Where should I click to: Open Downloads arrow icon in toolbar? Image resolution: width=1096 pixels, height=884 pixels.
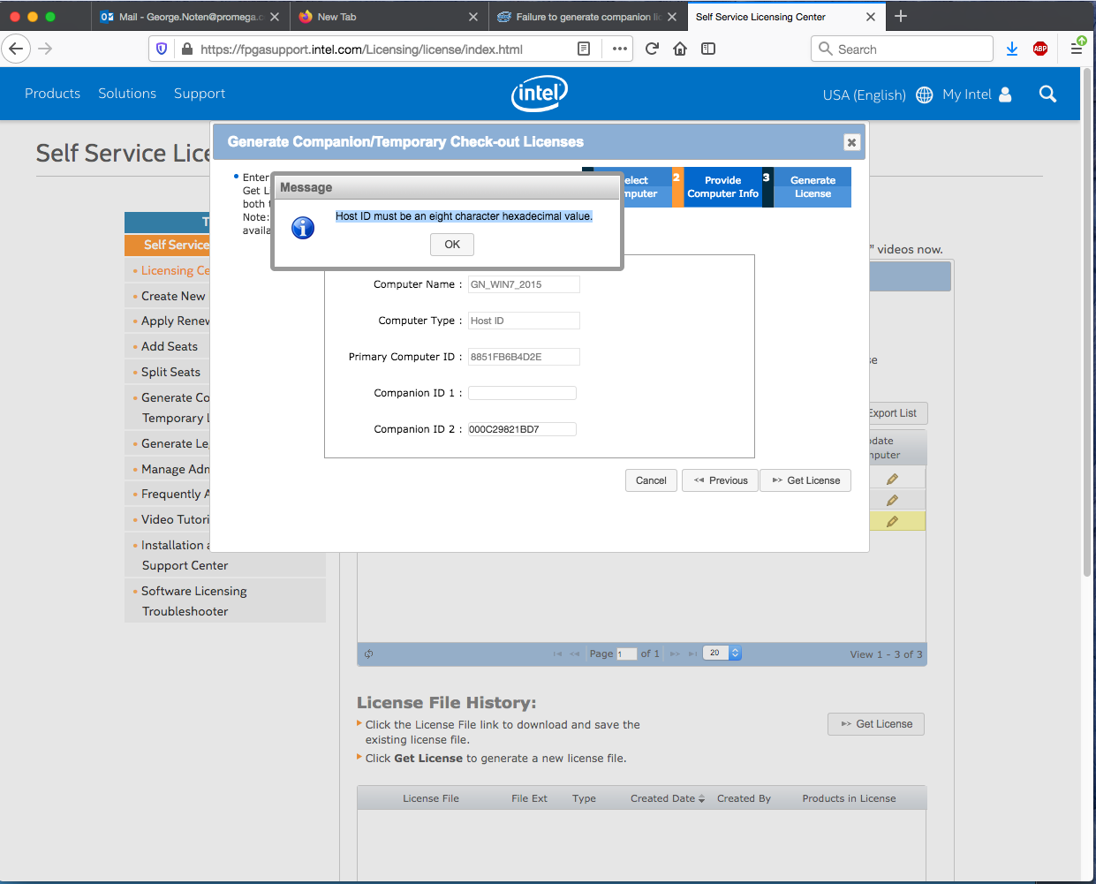coord(1012,49)
